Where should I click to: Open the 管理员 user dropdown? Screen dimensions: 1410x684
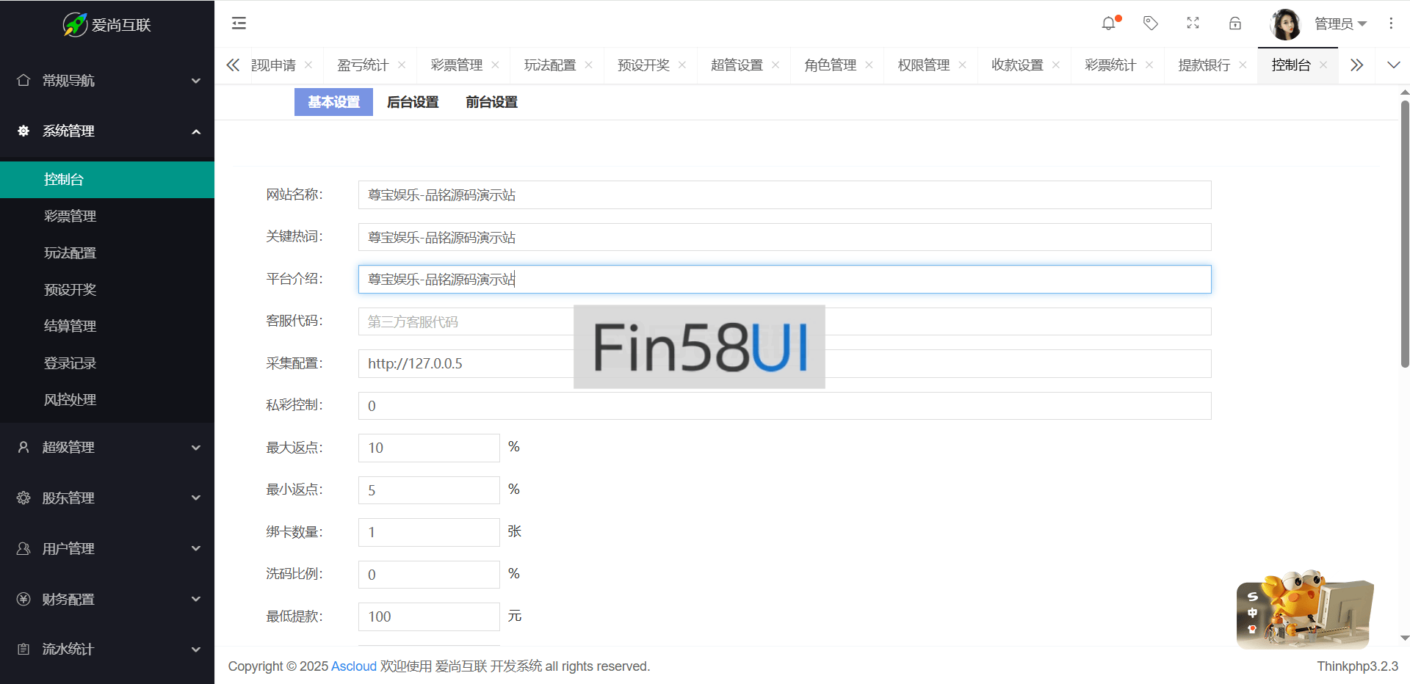pos(1340,23)
